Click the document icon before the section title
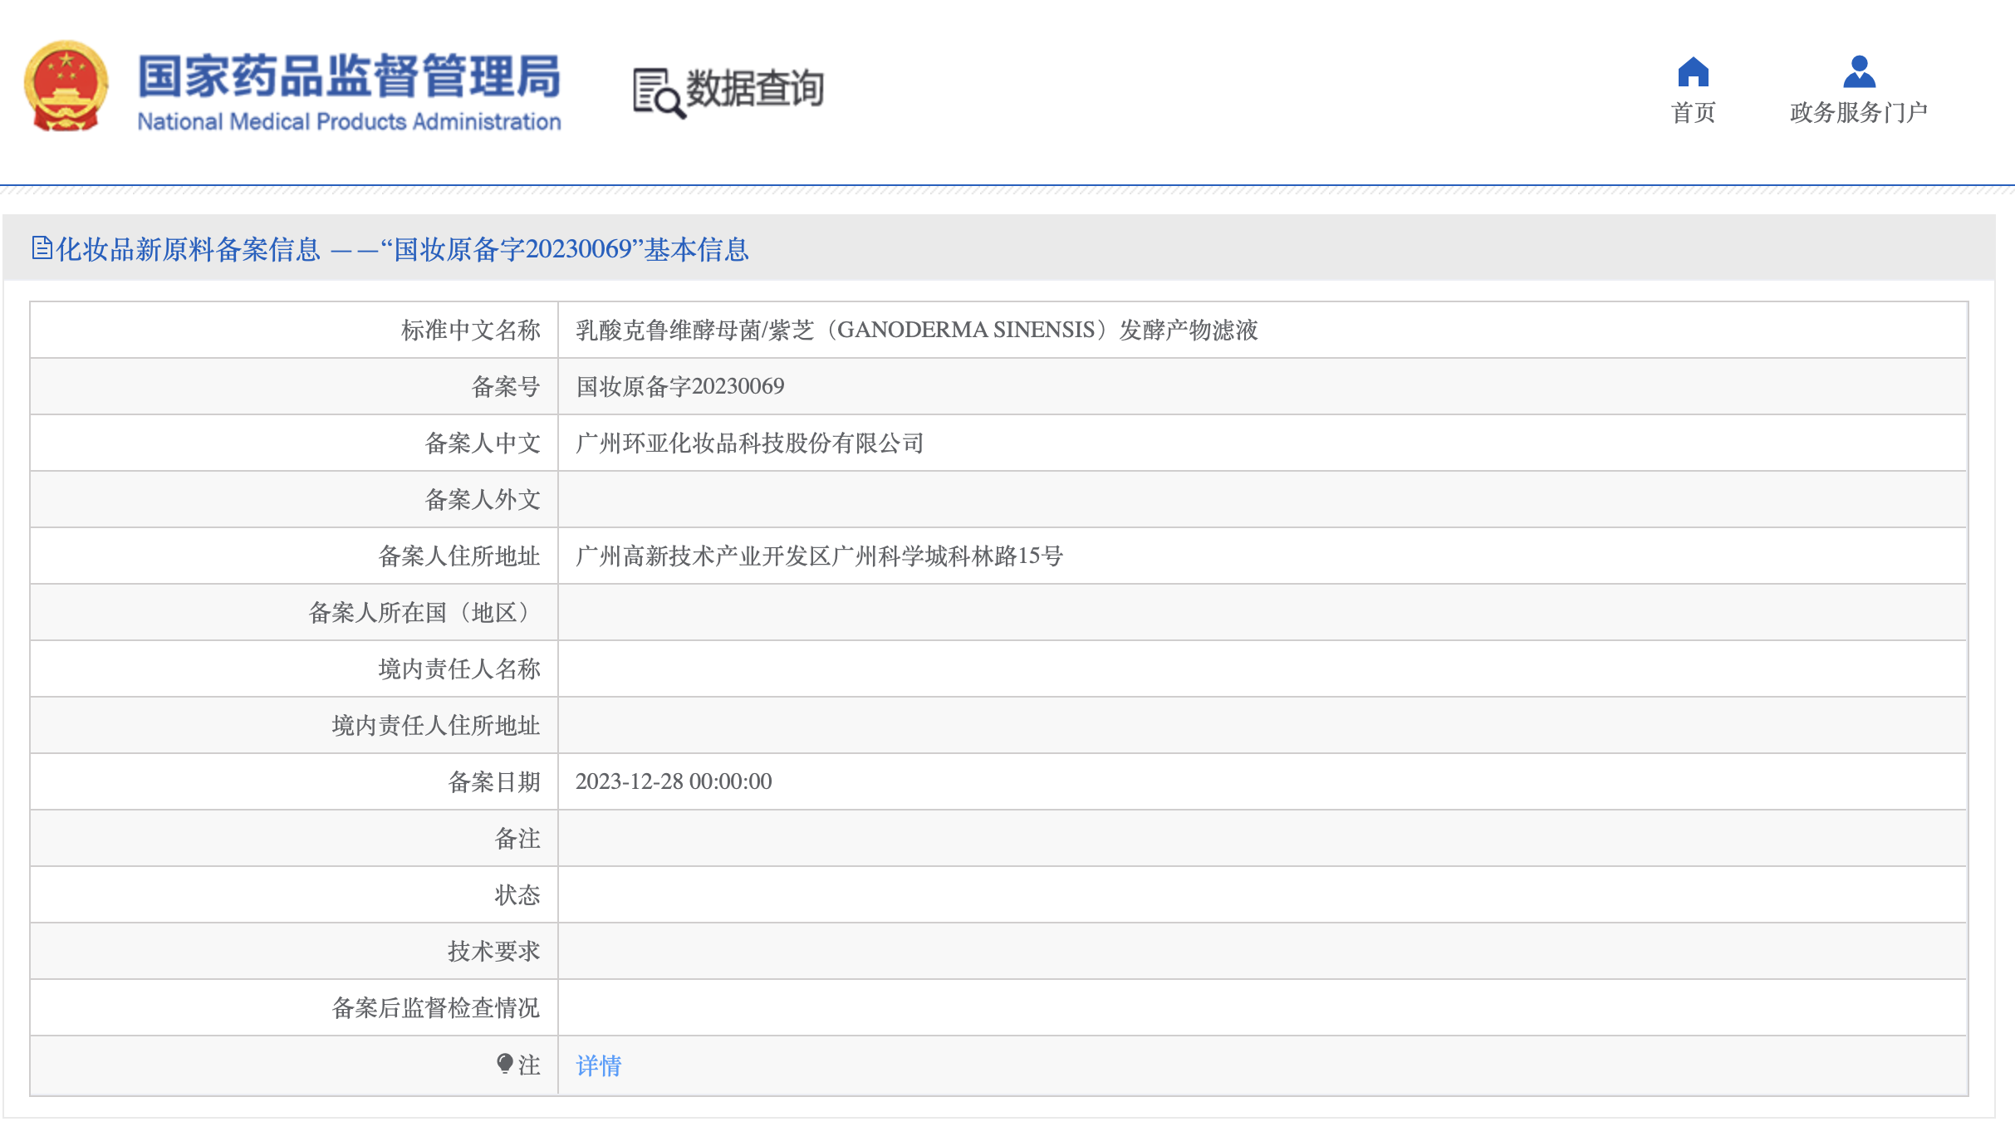The height and width of the screenshot is (1146, 2015). tap(42, 247)
